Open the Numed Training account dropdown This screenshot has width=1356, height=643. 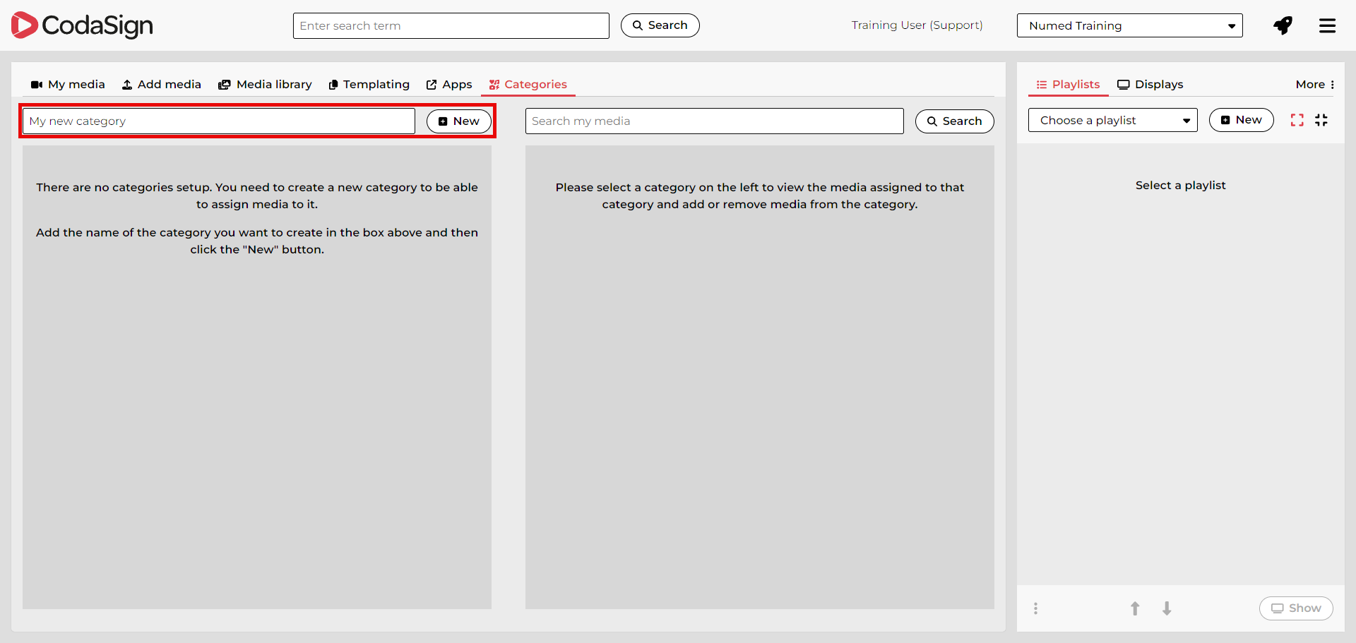1129,25
